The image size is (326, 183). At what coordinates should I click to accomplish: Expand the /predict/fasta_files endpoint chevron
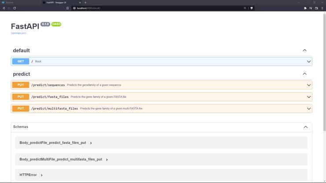[x=309, y=97]
